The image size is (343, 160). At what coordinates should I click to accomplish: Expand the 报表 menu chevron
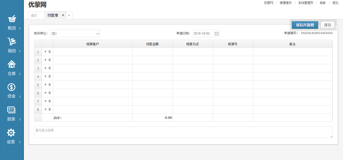coord(20,119)
